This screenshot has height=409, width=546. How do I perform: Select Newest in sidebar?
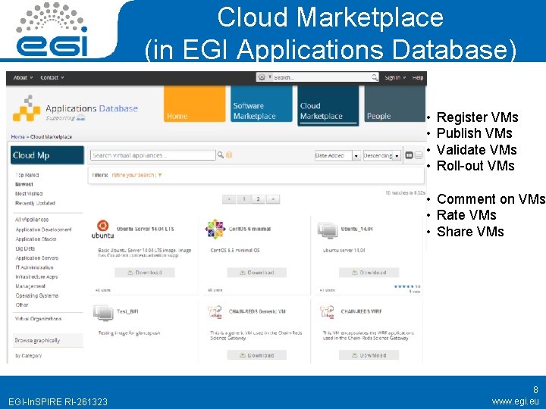(x=24, y=184)
